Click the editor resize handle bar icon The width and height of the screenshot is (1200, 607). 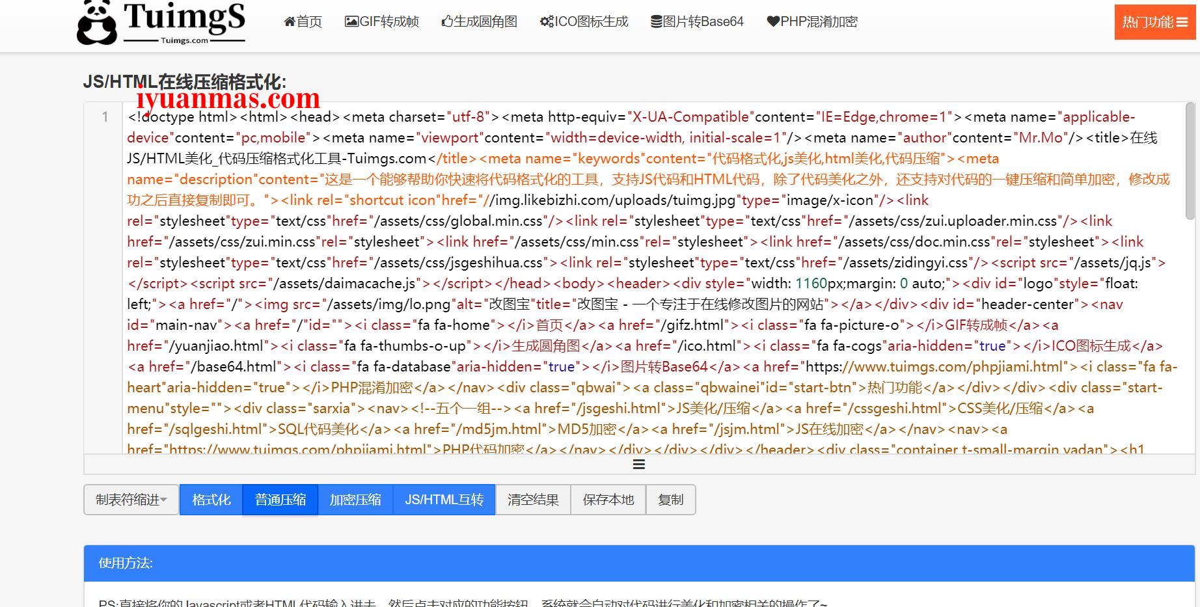pos(639,464)
